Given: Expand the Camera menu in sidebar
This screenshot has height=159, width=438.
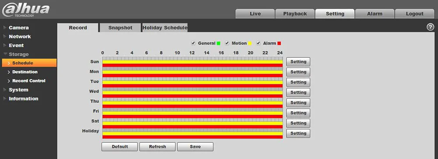Looking at the screenshot, I should [18, 28].
